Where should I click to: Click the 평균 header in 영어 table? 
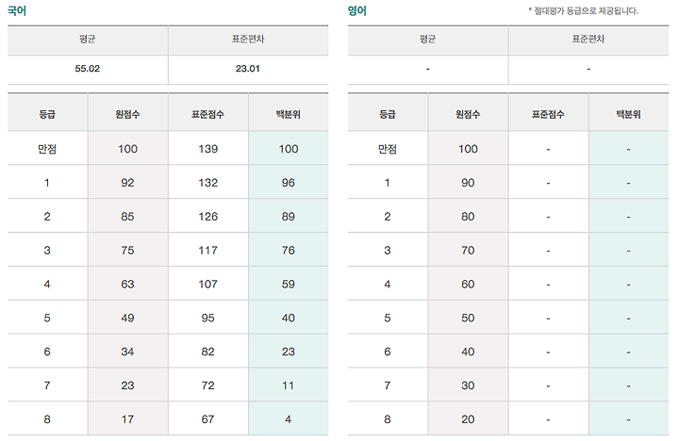(x=428, y=39)
